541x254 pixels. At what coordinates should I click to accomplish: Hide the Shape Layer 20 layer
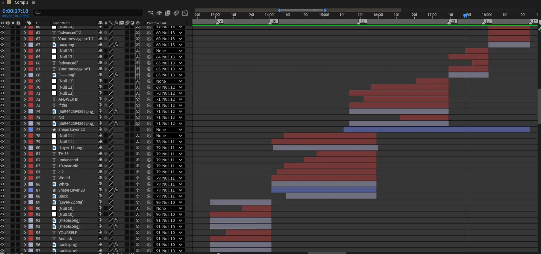(x=2, y=190)
